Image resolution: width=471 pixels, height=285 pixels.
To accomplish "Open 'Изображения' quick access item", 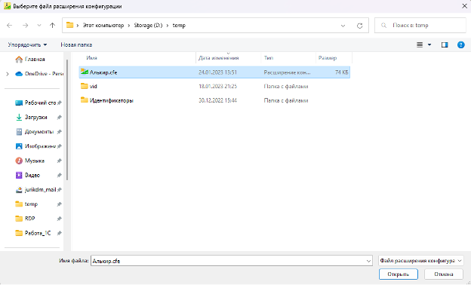I will 35,146.
